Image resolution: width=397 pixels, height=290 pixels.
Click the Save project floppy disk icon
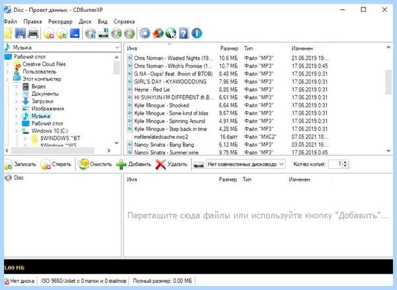click(21, 33)
